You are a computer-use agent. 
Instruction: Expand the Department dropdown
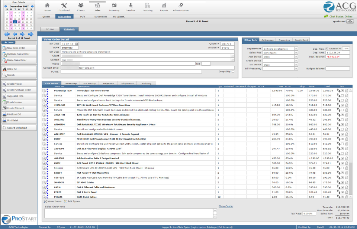coord(296,49)
